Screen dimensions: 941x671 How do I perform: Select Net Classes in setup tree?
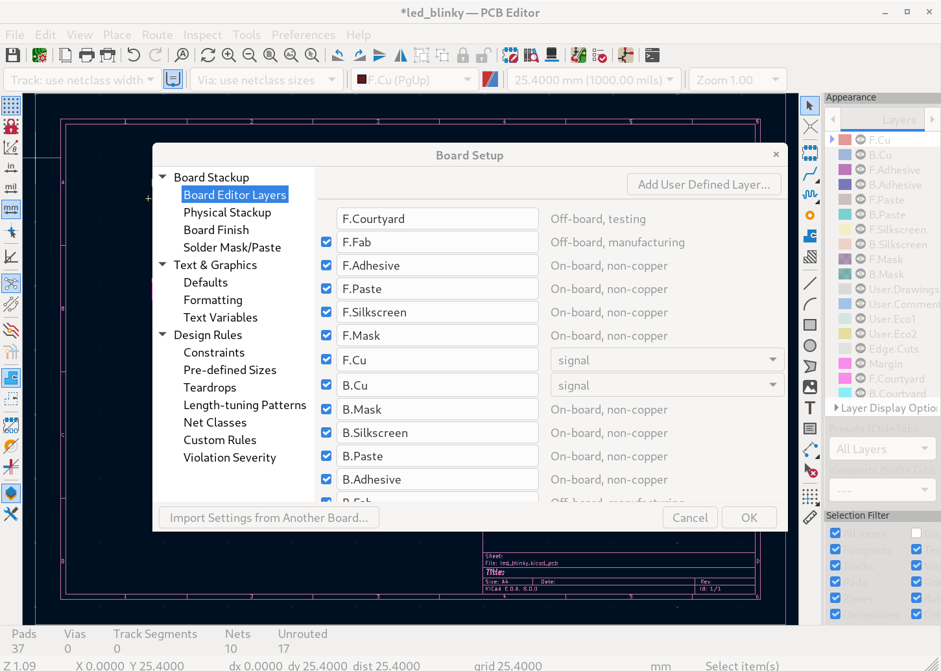click(x=215, y=423)
